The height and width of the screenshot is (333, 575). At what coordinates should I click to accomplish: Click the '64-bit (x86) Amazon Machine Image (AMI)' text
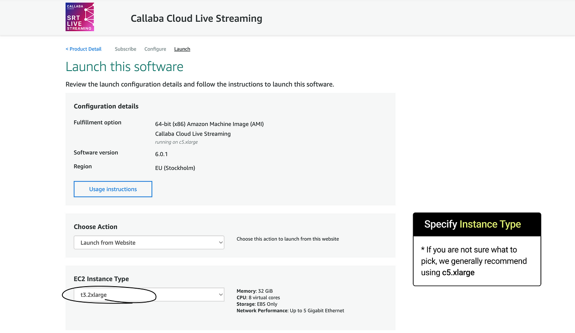tap(209, 124)
